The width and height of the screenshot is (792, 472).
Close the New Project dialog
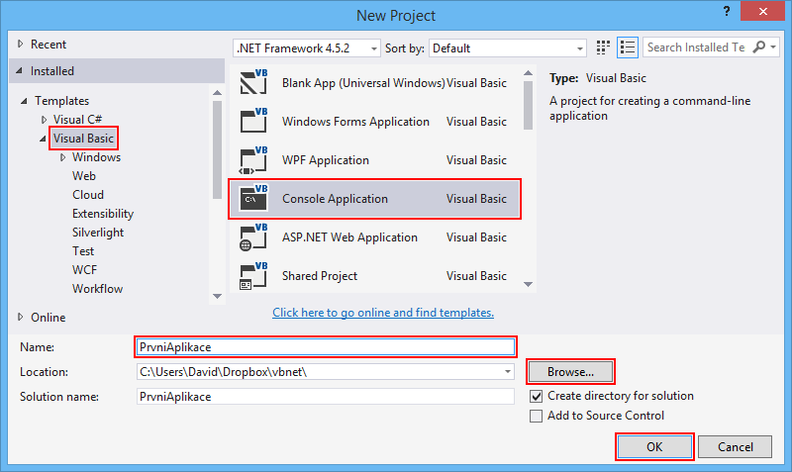click(762, 11)
